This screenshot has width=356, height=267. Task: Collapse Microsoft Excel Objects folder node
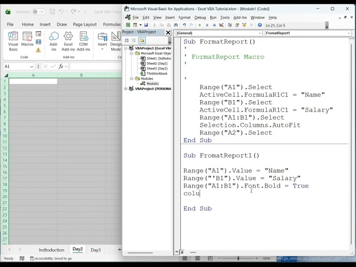point(131,53)
